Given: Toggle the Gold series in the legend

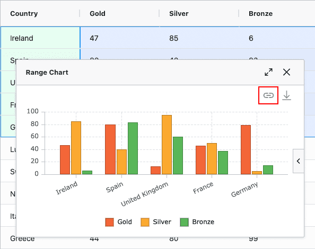Looking at the screenshot, I should [x=119, y=222].
